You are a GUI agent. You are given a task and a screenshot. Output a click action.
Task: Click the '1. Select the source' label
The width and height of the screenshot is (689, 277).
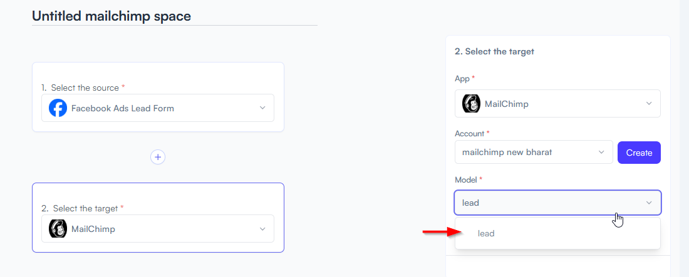click(83, 88)
